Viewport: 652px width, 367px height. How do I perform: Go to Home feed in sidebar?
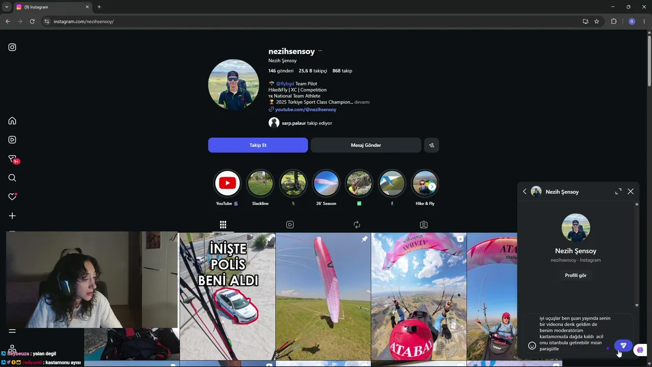click(12, 121)
